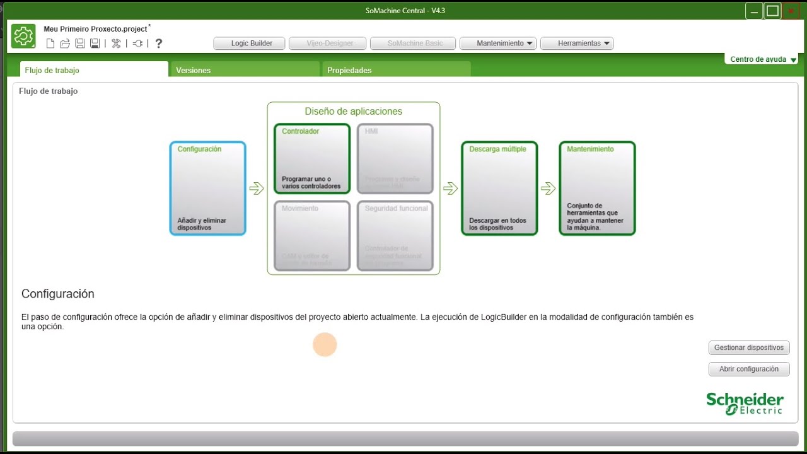
Task: Click the Save As dark floppy icon
Action: [95, 44]
